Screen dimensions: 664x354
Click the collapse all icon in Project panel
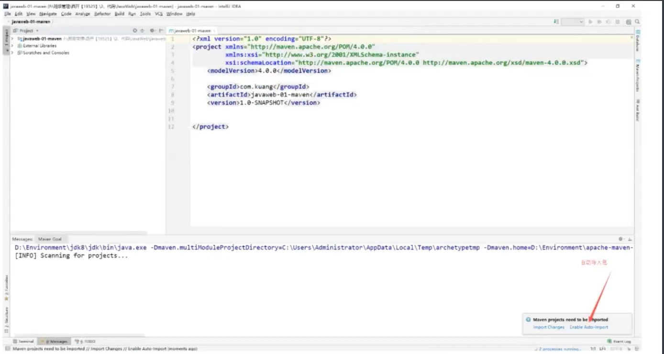pos(142,31)
